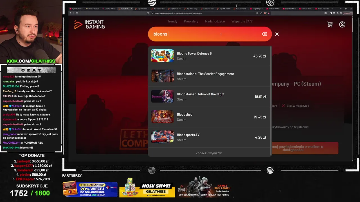Switch to the CaseHug browser tab
Screen dimensions: 360x202
pos(109,9)
